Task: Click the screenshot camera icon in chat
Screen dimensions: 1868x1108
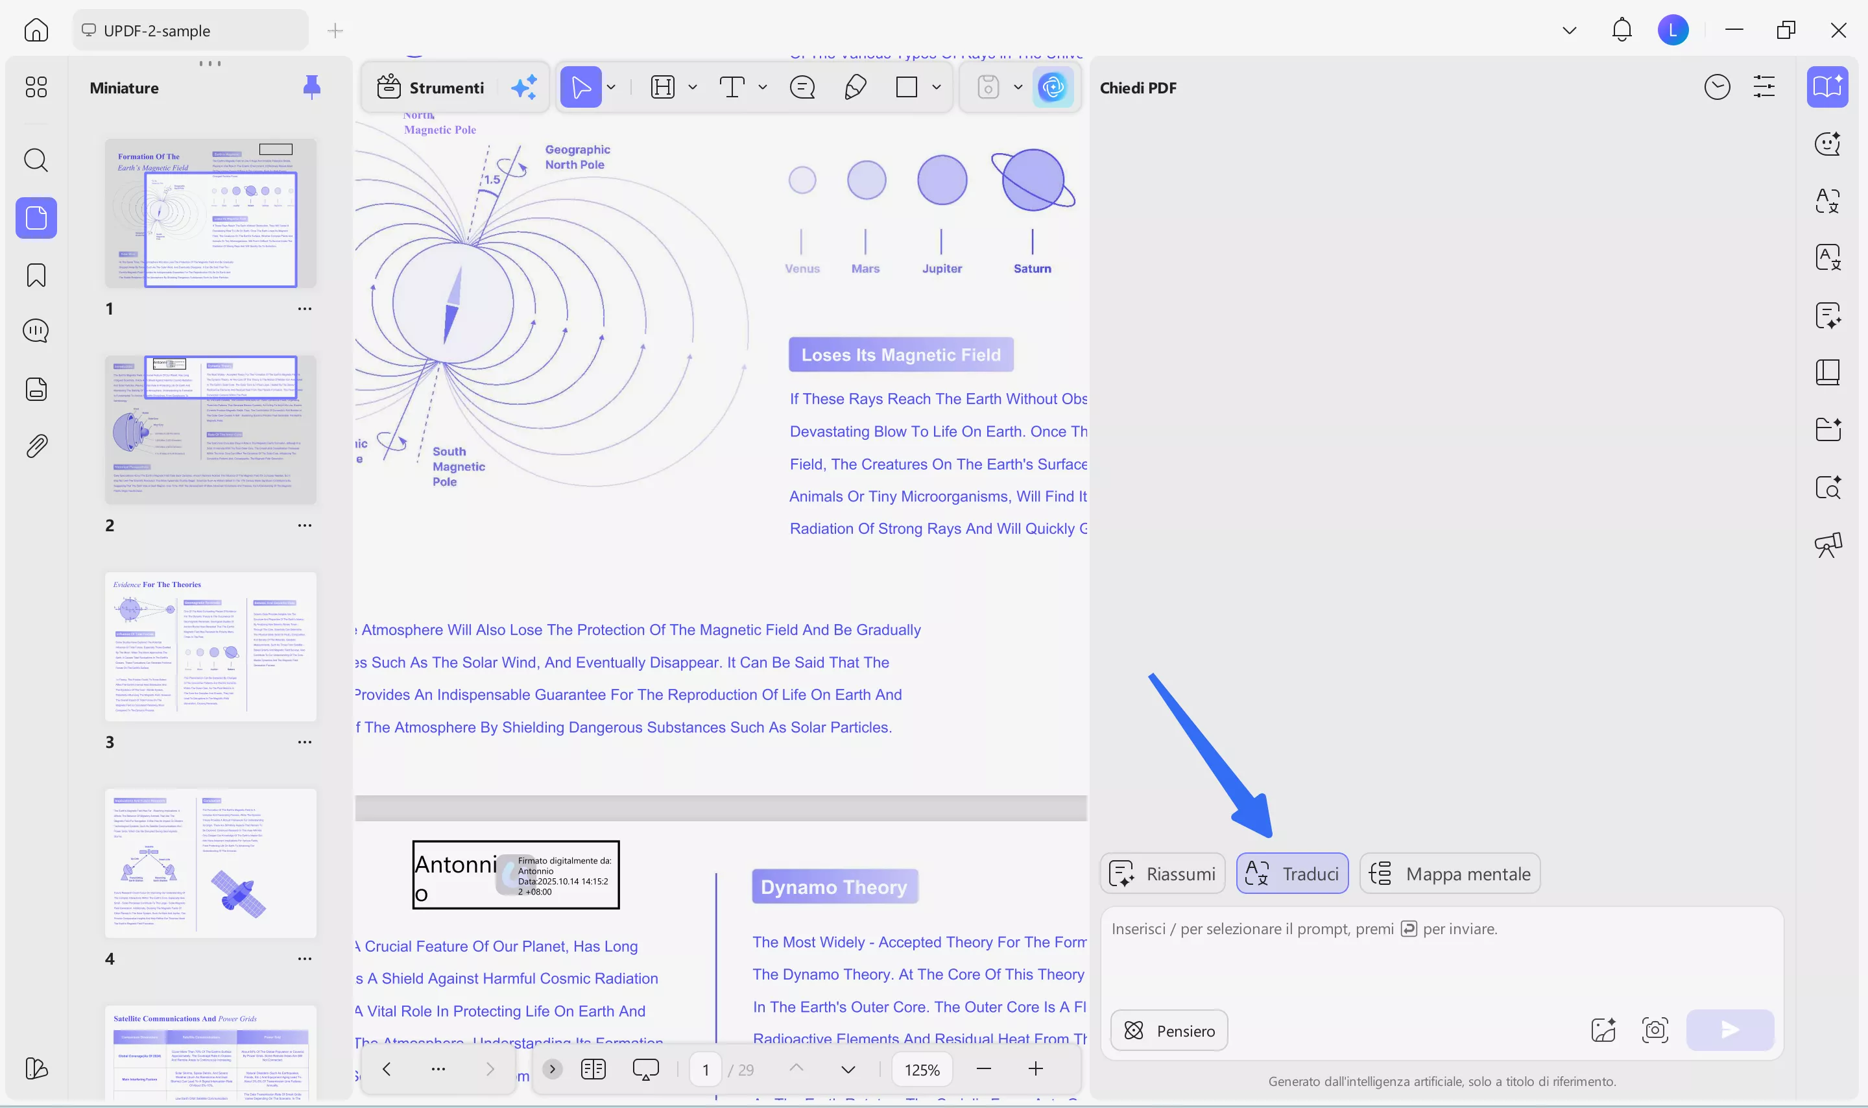Action: tap(1655, 1030)
